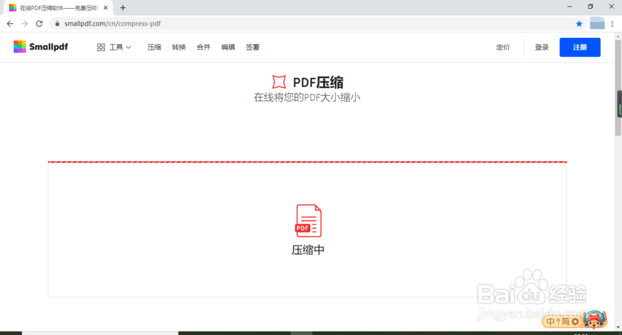Select 转换 in the navigation bar
Viewport: 622px width, 335px height.
179,47
